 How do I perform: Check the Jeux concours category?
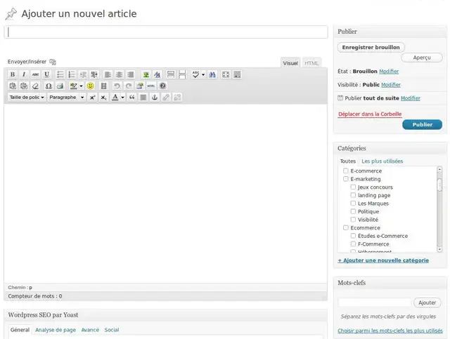[353, 187]
